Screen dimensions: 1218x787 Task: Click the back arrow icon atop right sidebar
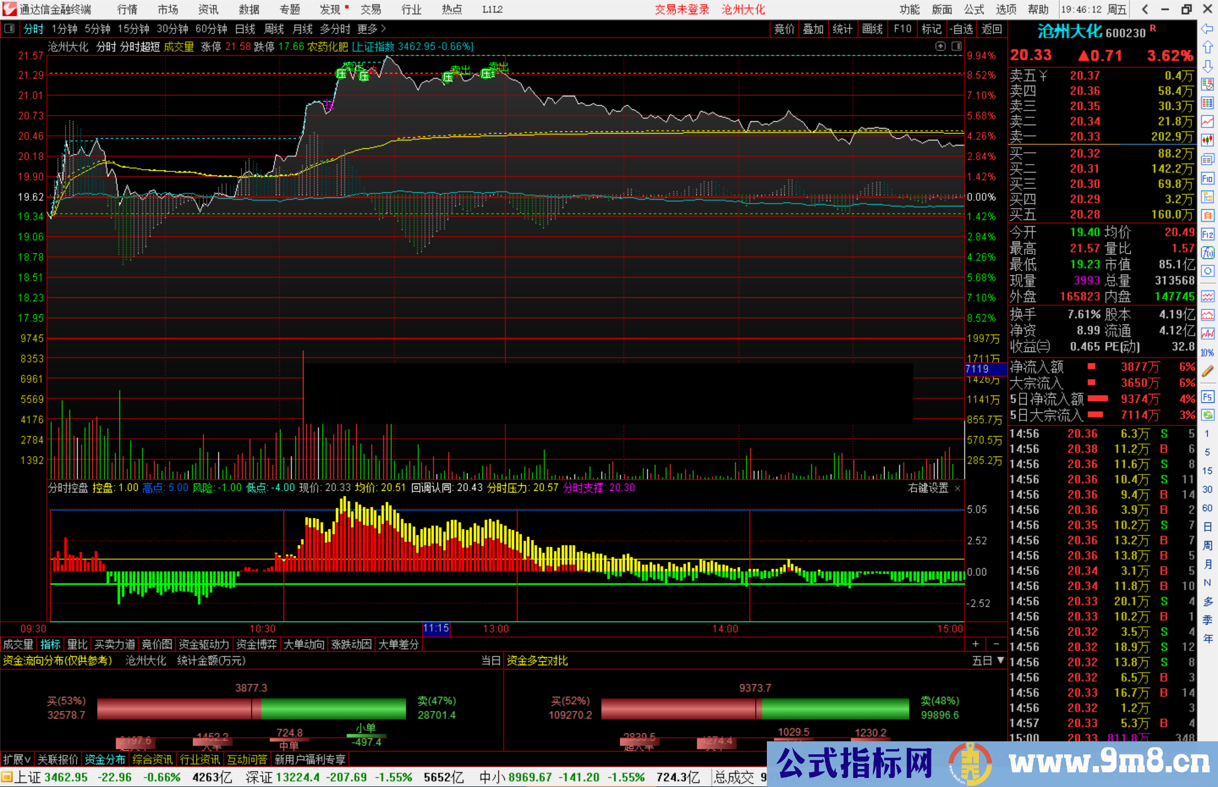point(1208,28)
